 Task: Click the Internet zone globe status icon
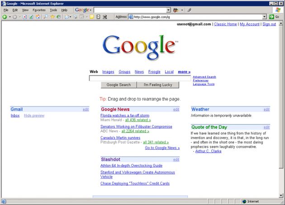pos(244,201)
